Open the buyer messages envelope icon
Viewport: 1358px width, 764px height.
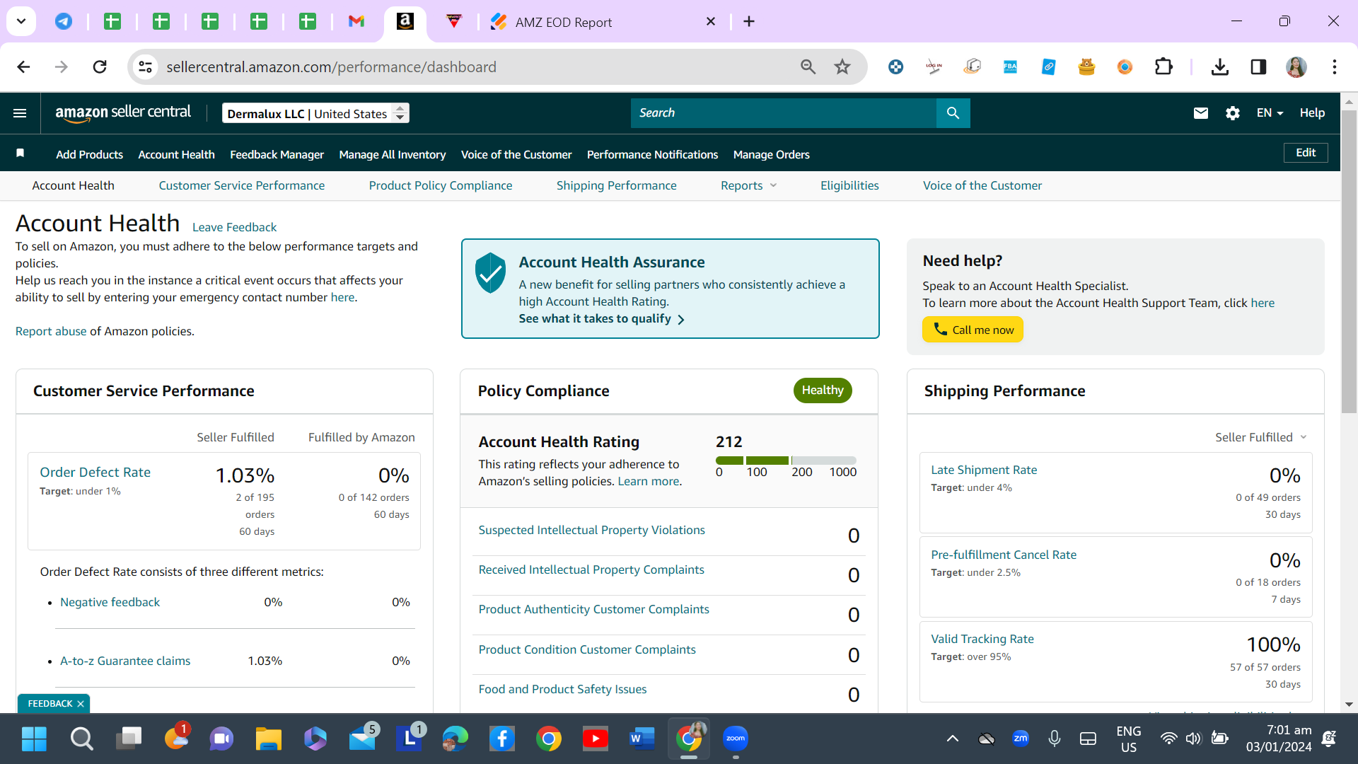click(1200, 113)
